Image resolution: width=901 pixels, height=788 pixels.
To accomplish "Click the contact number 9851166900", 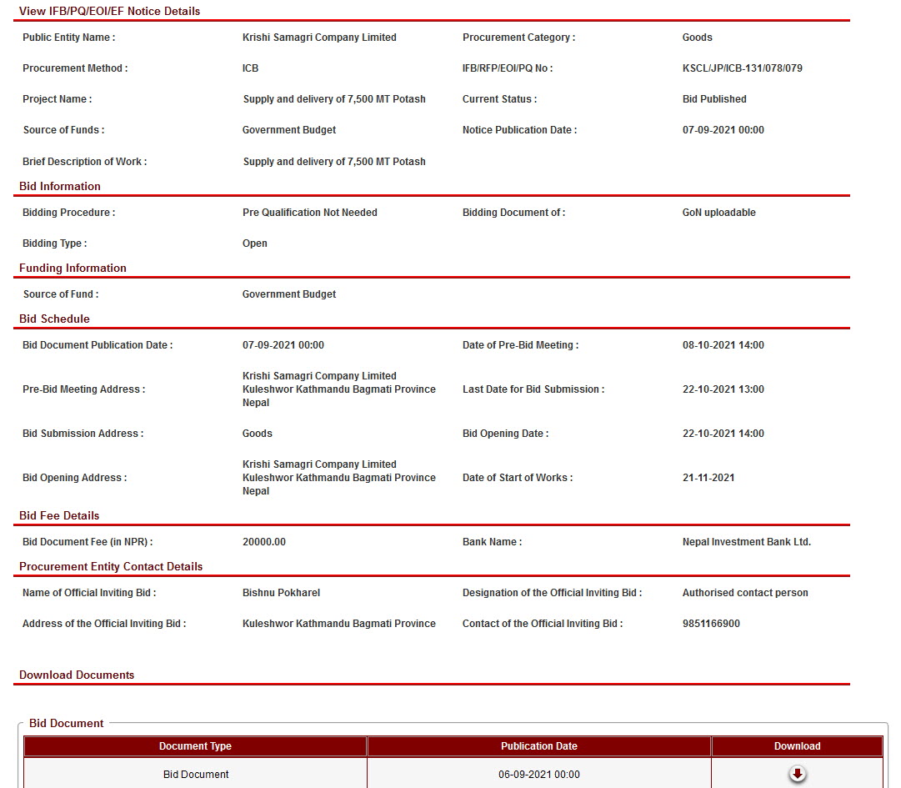I will pyautogui.click(x=711, y=624).
